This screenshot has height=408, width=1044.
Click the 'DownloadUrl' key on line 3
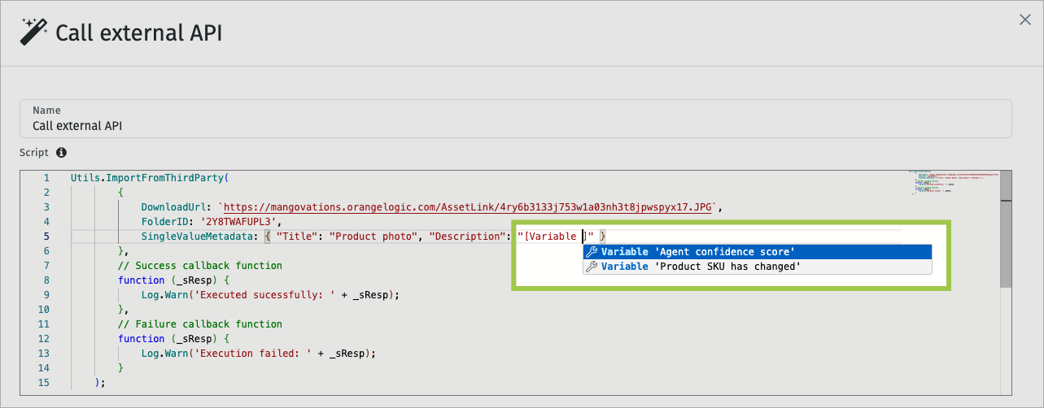tap(173, 207)
